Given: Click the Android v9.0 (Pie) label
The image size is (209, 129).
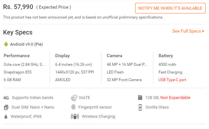Looking at the screenshot, I should coord(26,44).
